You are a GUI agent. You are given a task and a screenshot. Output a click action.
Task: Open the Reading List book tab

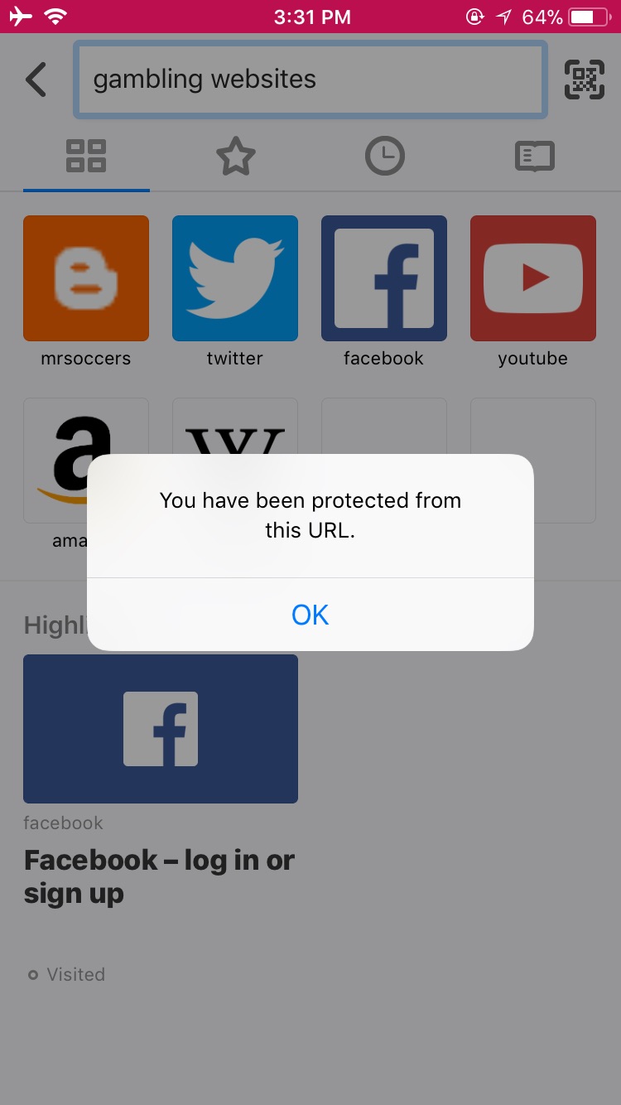[534, 156]
